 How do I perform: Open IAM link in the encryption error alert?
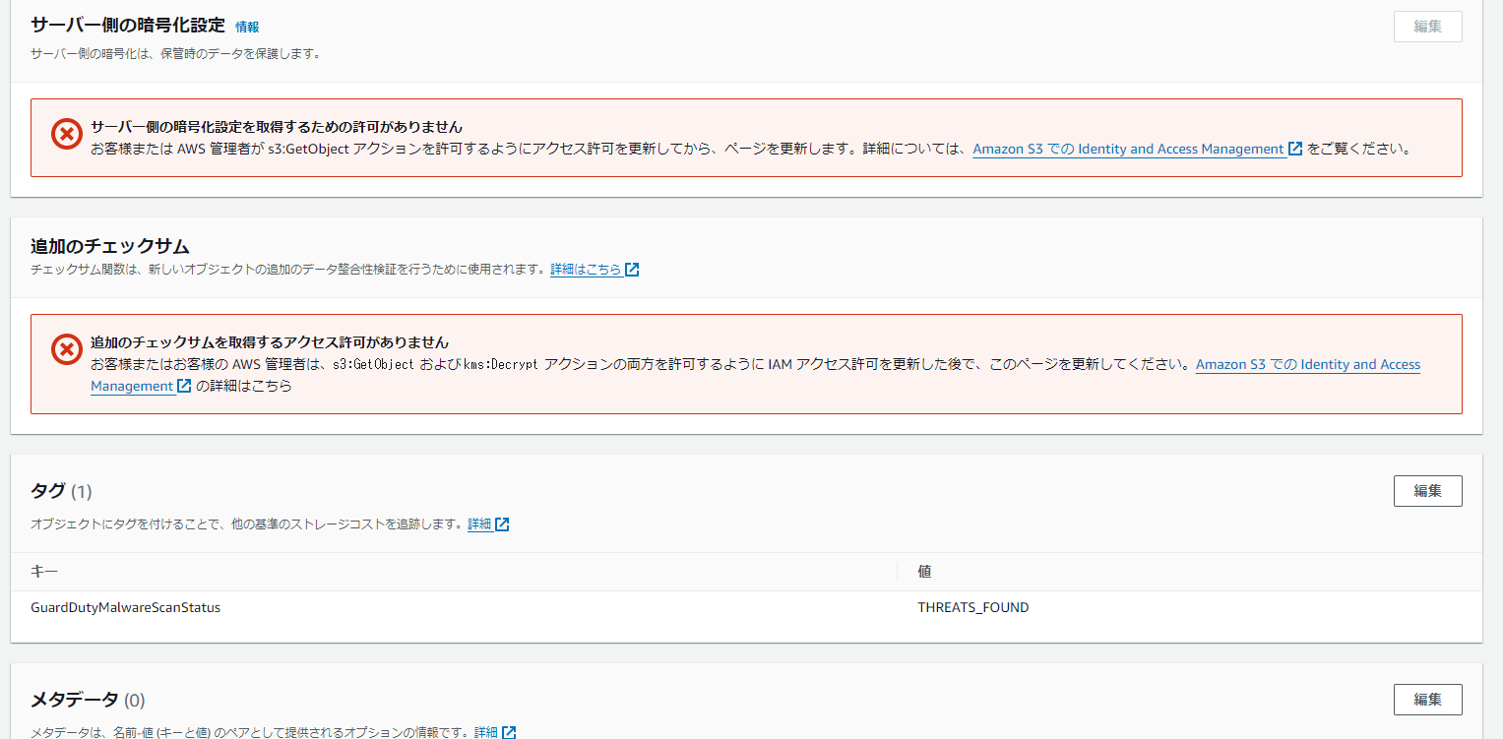(x=1128, y=150)
